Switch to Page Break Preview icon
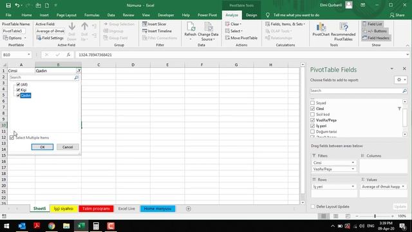412x232 pixels. coord(348,216)
